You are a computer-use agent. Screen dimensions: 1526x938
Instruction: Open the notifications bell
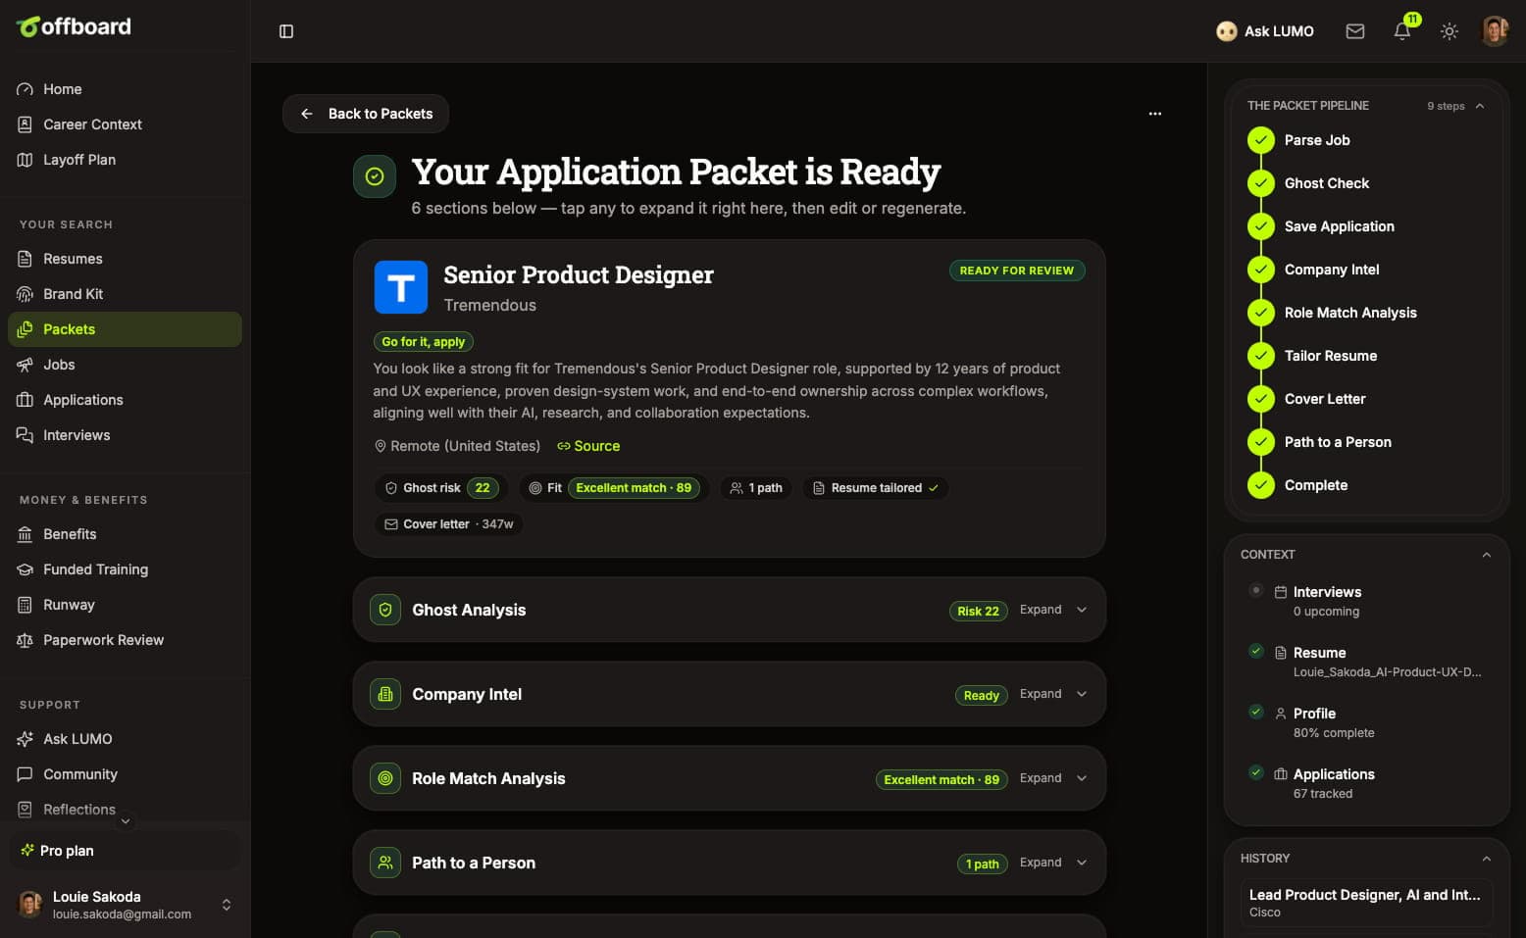1402,31
